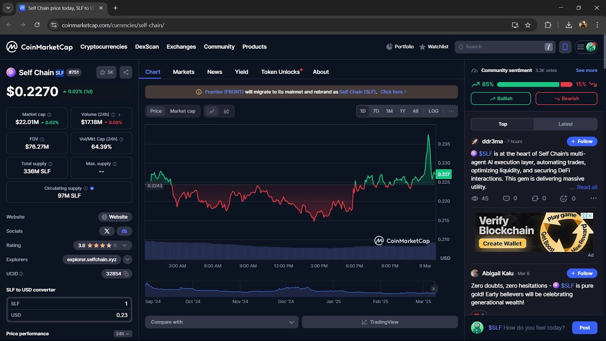Open Price performance 24h dropdown
The image size is (606, 341).
[x=123, y=334]
